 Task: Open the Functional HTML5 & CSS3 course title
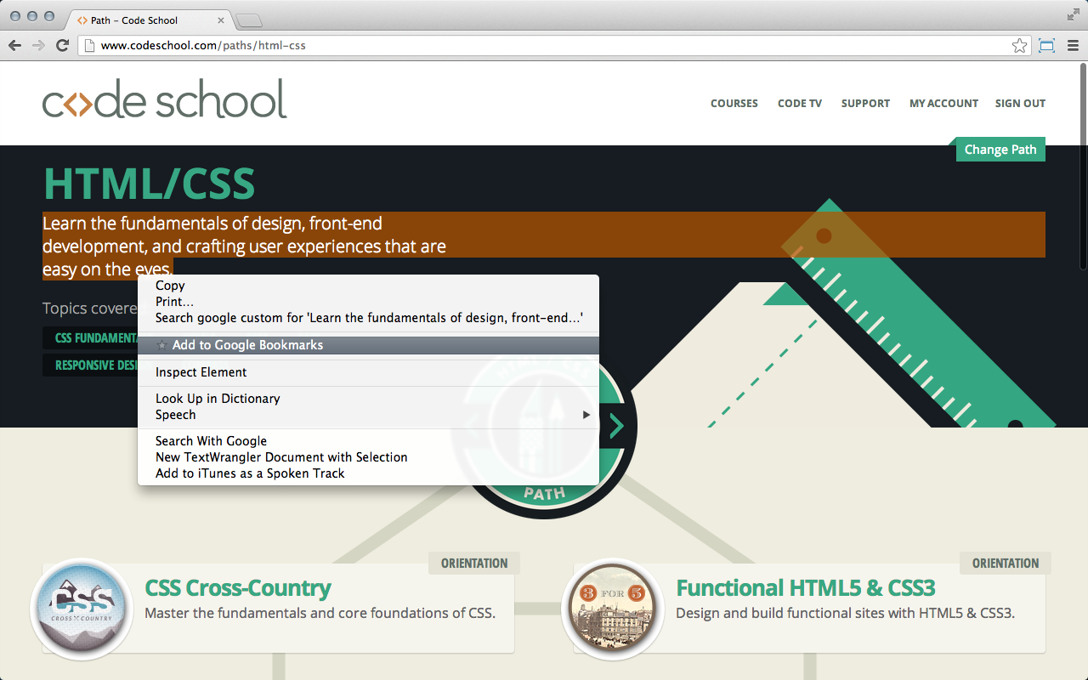(x=806, y=588)
